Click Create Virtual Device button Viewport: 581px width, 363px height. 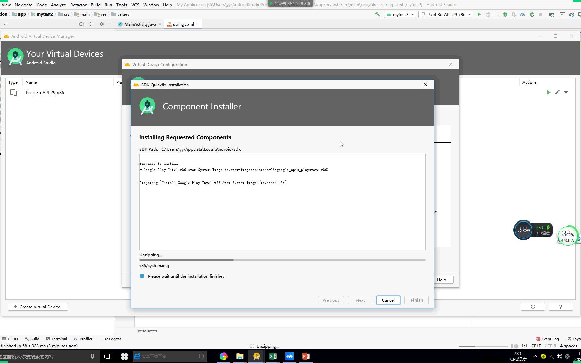coord(38,307)
